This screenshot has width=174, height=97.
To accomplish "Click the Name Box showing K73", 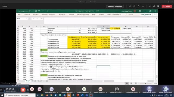I will point(21,19).
